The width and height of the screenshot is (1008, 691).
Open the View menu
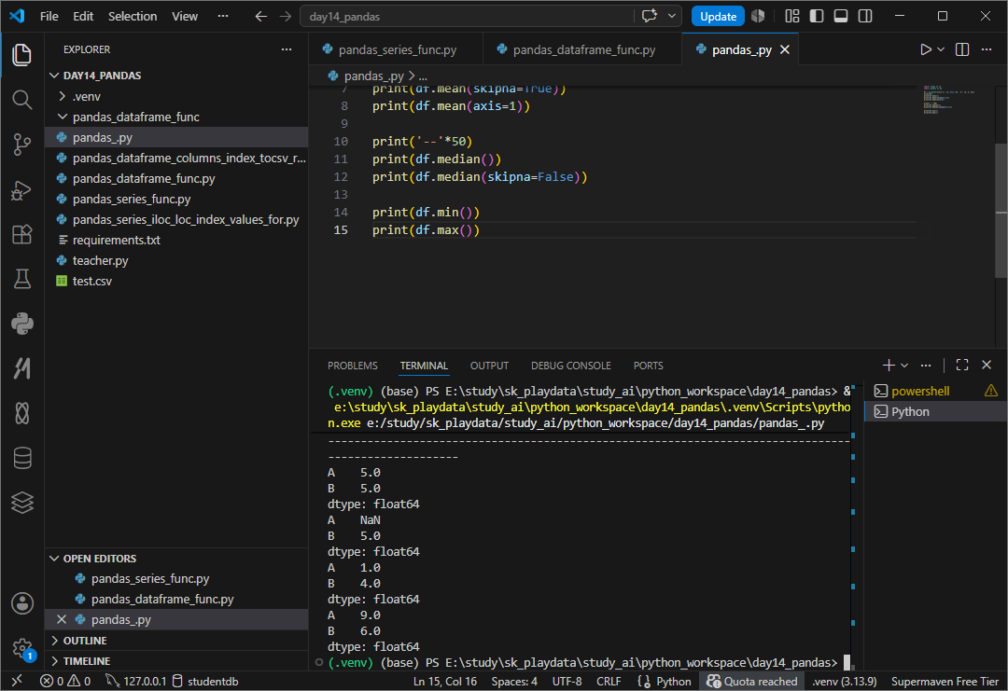click(x=185, y=16)
